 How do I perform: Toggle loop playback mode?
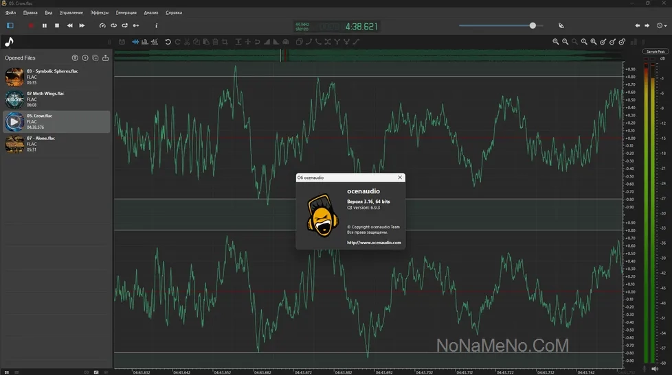(113, 25)
